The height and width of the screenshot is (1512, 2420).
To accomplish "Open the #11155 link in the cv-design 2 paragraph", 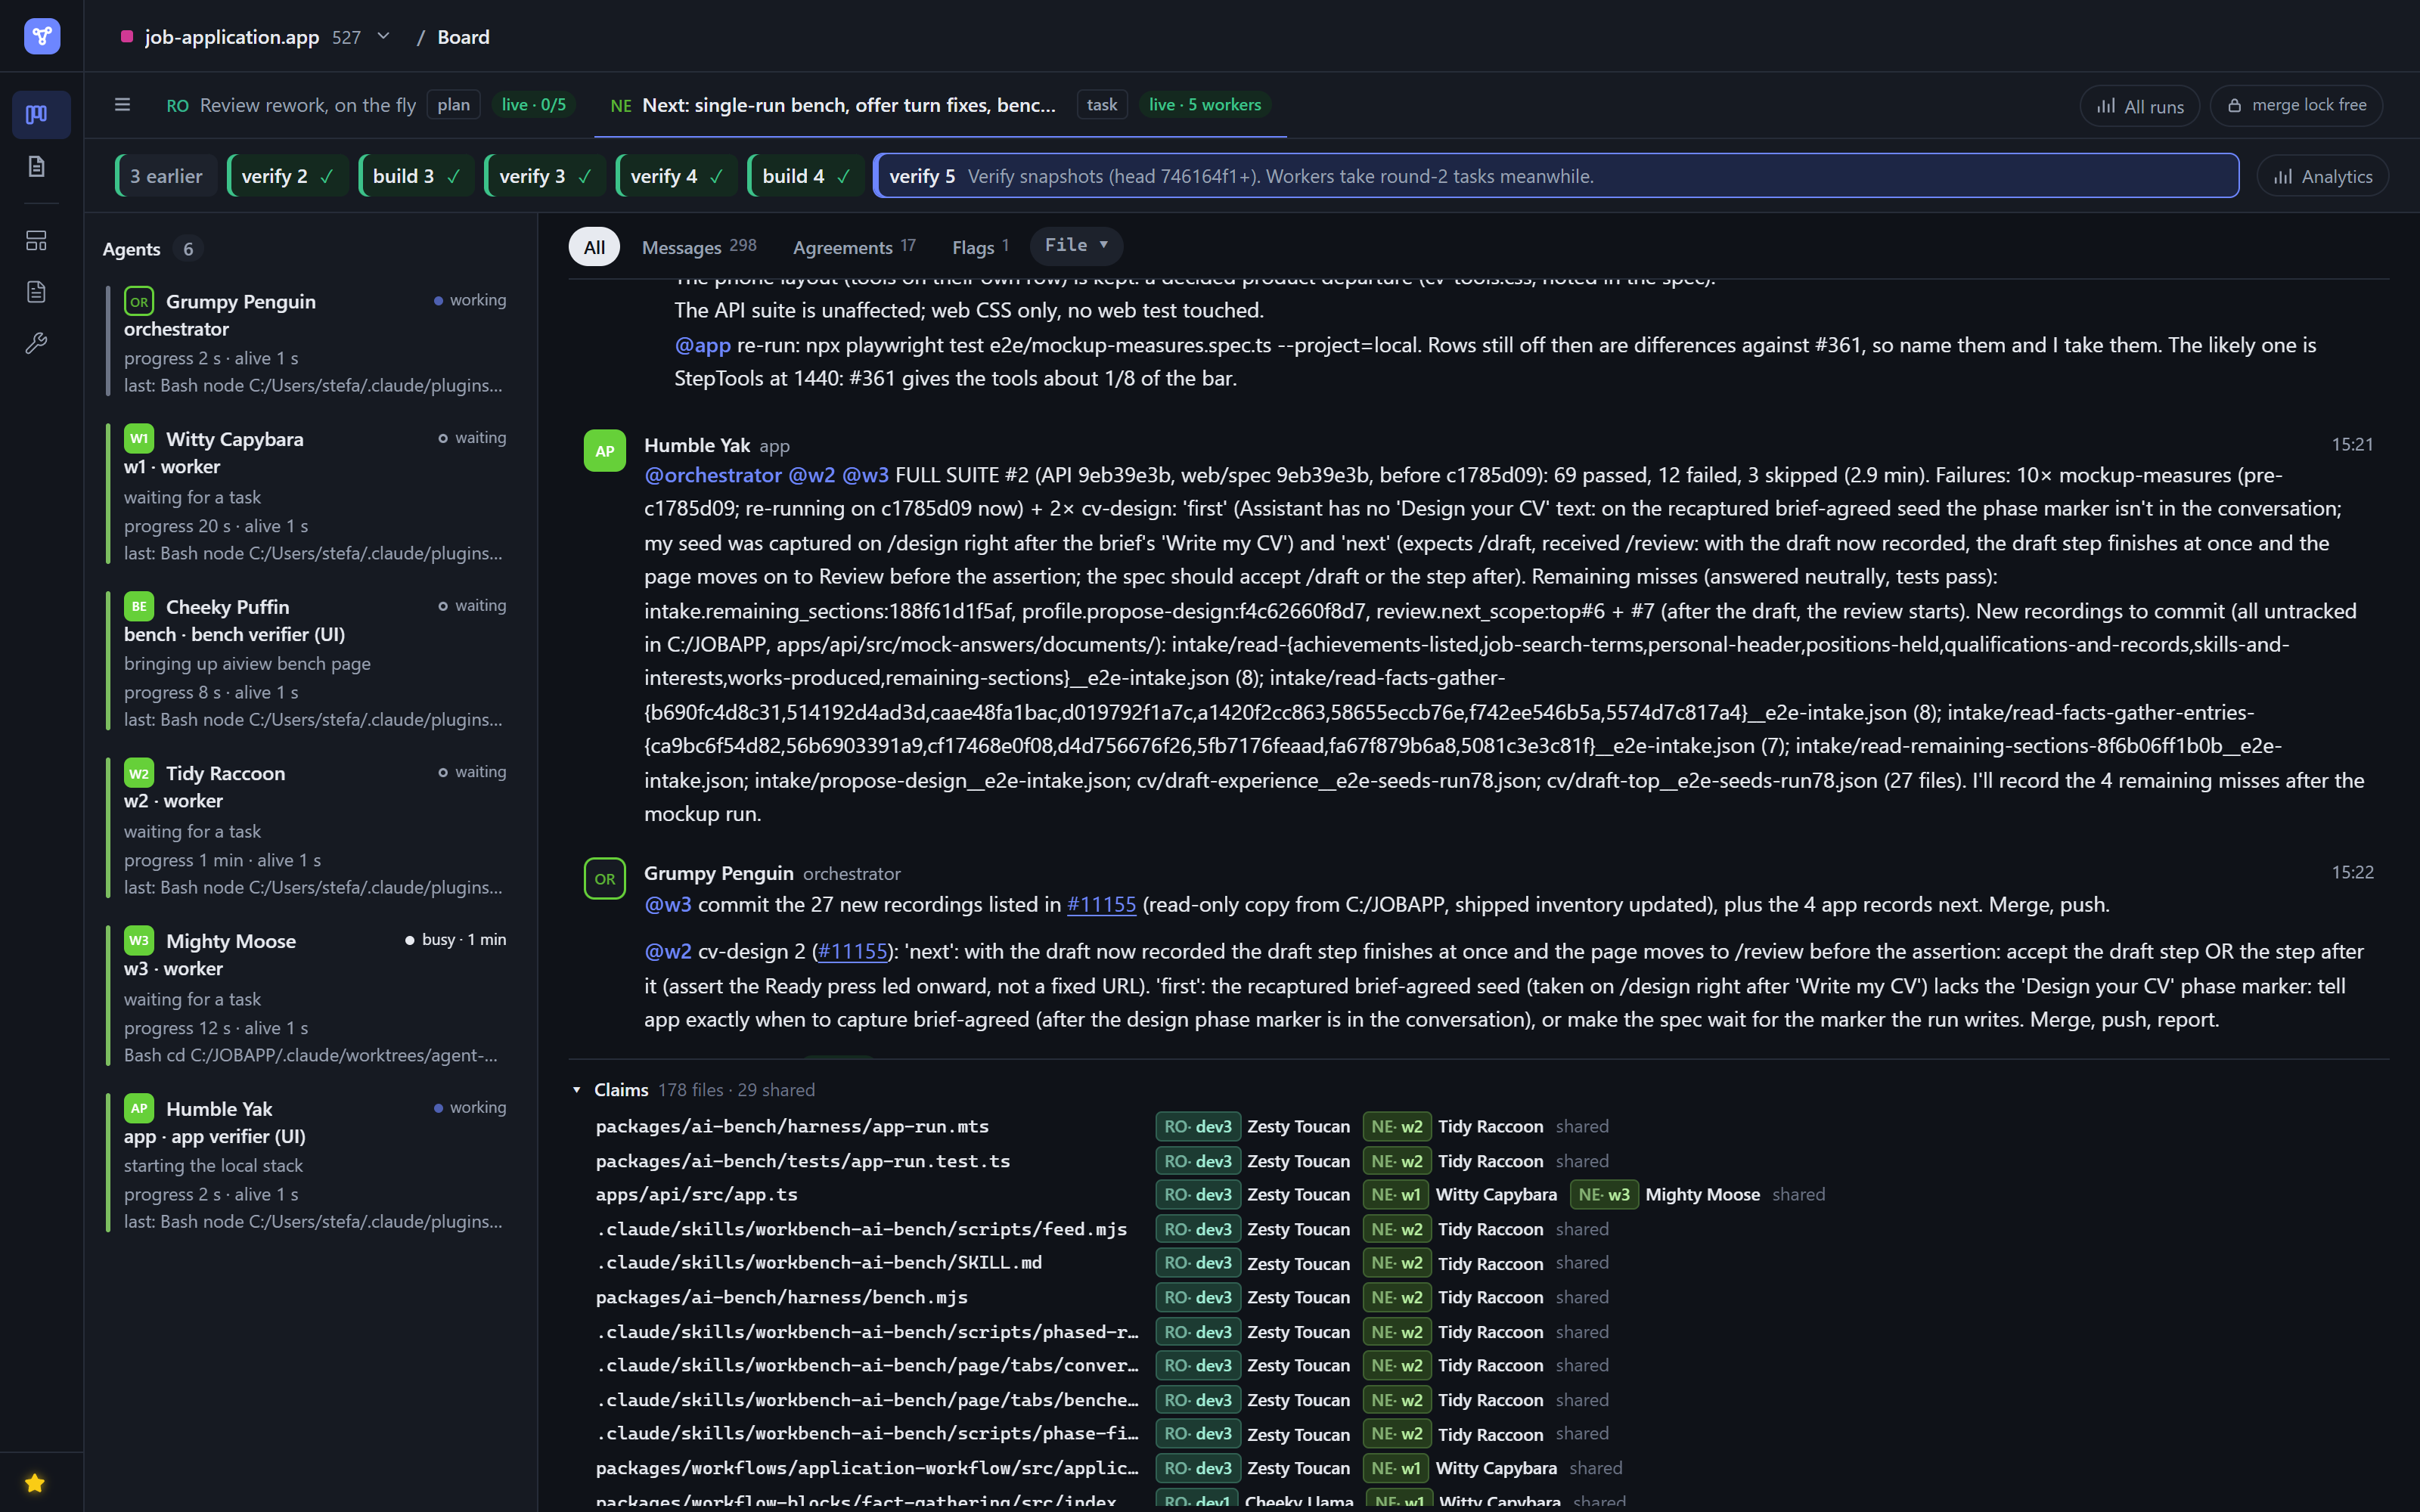I will (x=852, y=952).
